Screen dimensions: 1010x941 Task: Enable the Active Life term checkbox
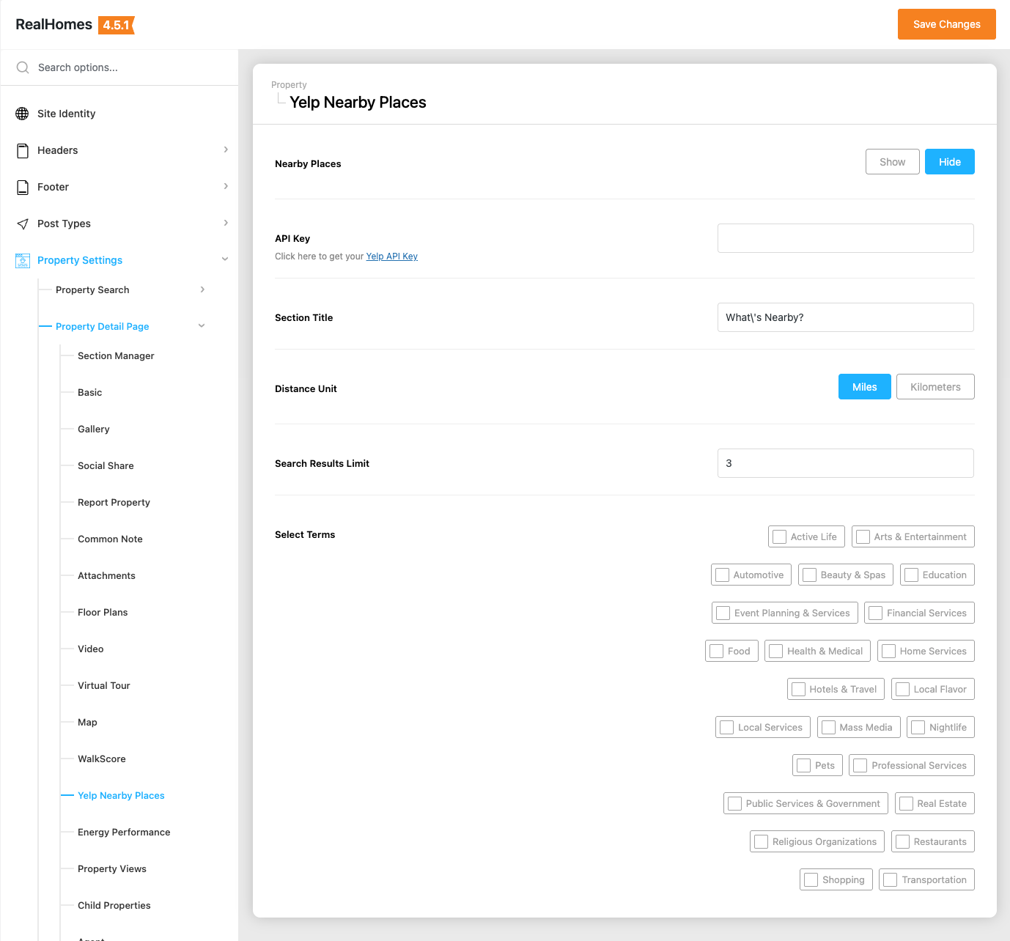780,536
